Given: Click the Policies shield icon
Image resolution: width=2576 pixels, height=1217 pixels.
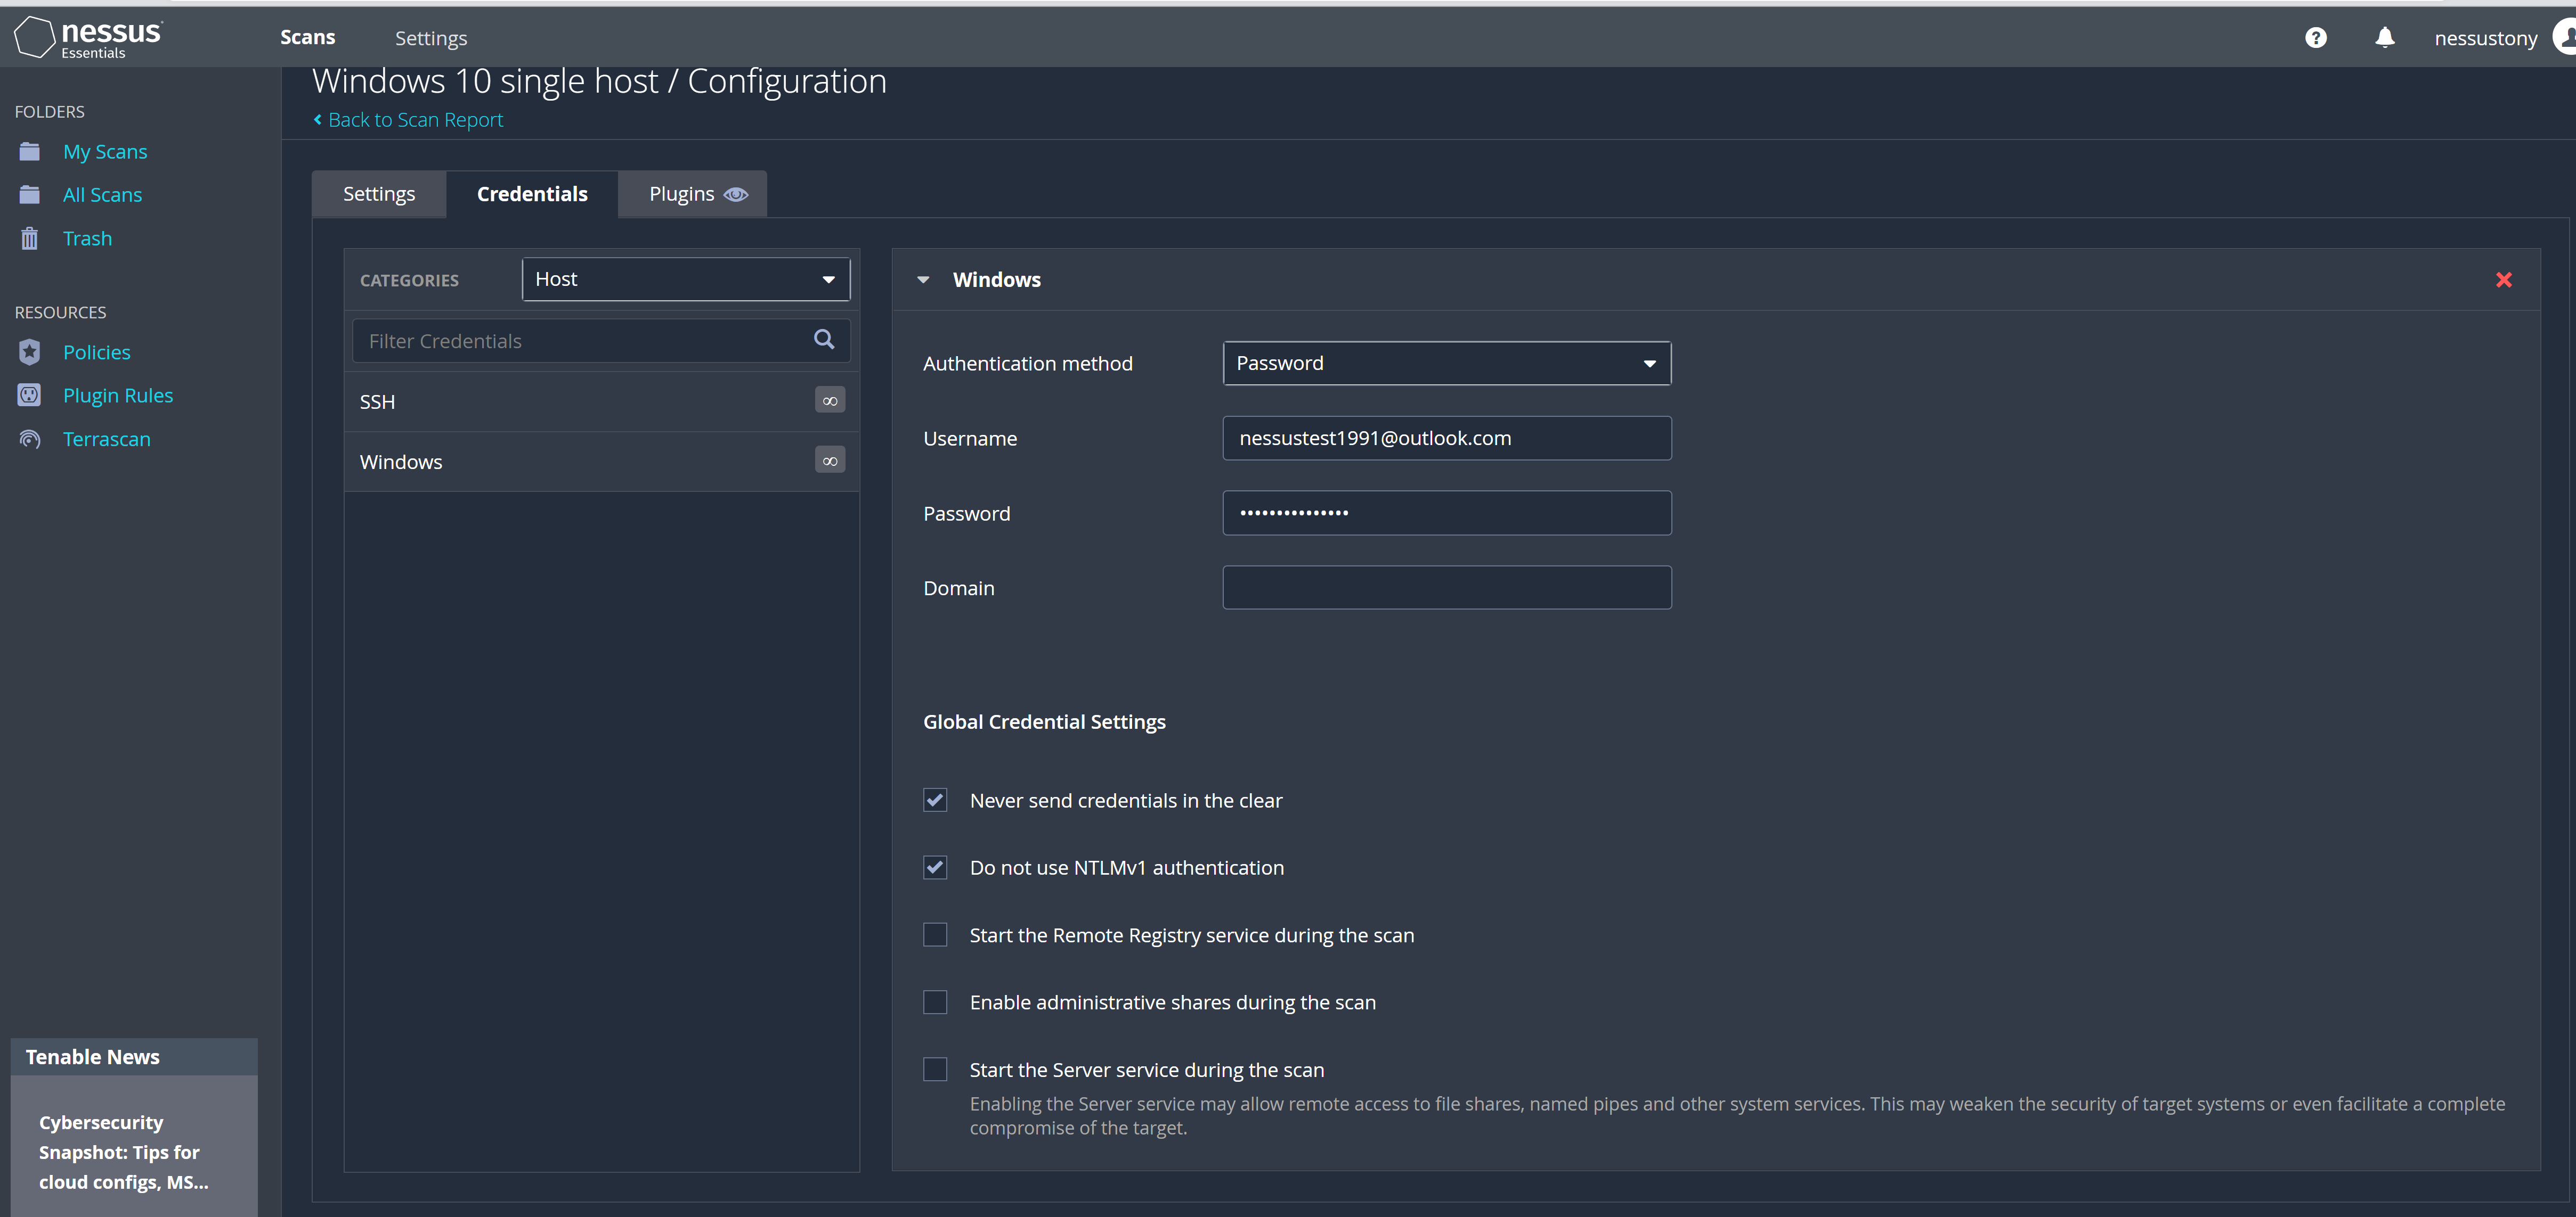Looking at the screenshot, I should point(29,352).
